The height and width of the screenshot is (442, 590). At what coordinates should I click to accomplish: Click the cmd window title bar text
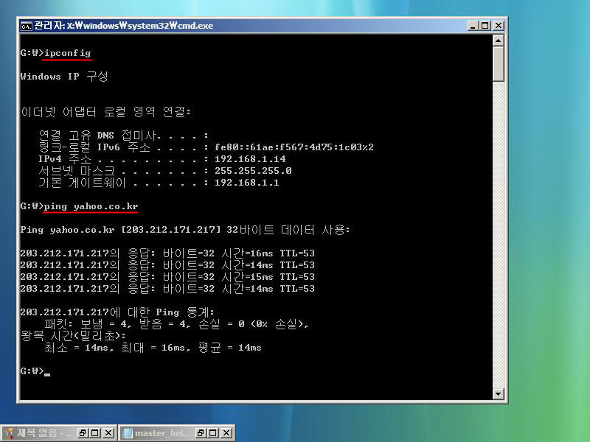click(x=123, y=26)
